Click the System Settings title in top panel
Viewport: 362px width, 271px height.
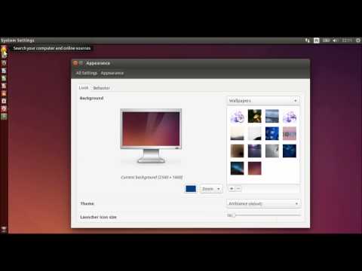[x=17, y=40]
